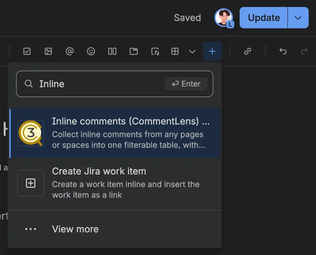
Task: Insert an @ mention
Action: tap(70, 51)
